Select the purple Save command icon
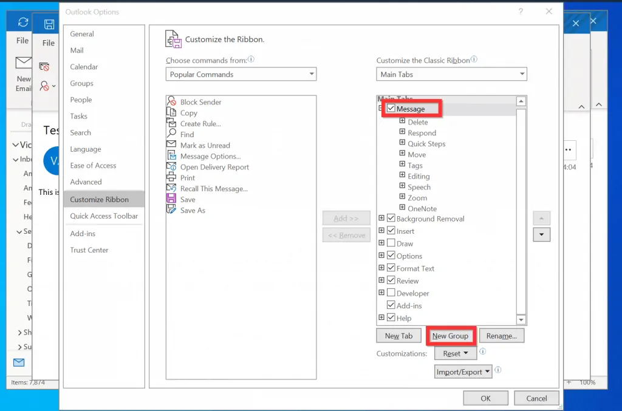This screenshot has height=411, width=622. point(171,199)
